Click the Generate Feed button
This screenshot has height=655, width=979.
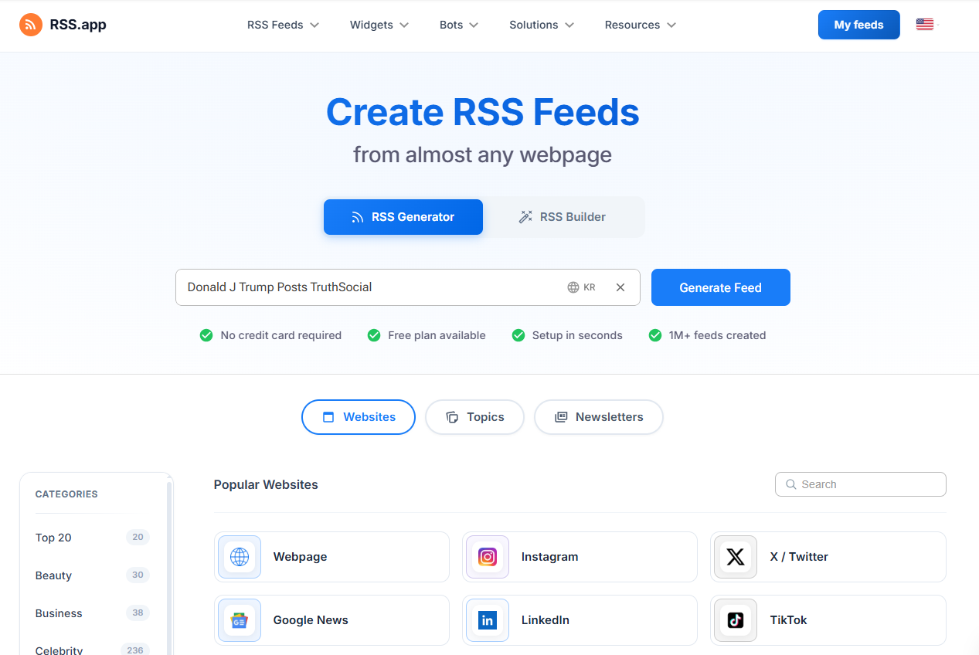721,287
